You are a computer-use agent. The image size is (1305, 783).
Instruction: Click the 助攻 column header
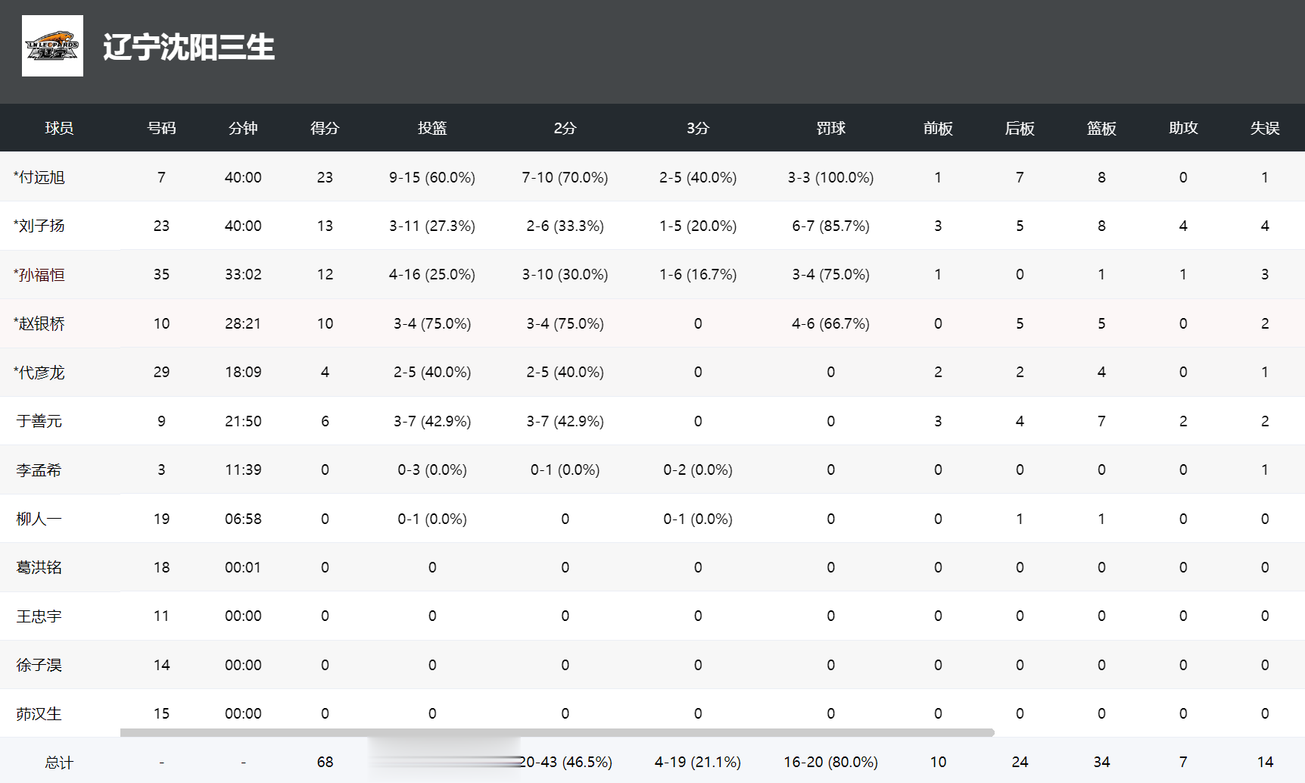pos(1183,128)
